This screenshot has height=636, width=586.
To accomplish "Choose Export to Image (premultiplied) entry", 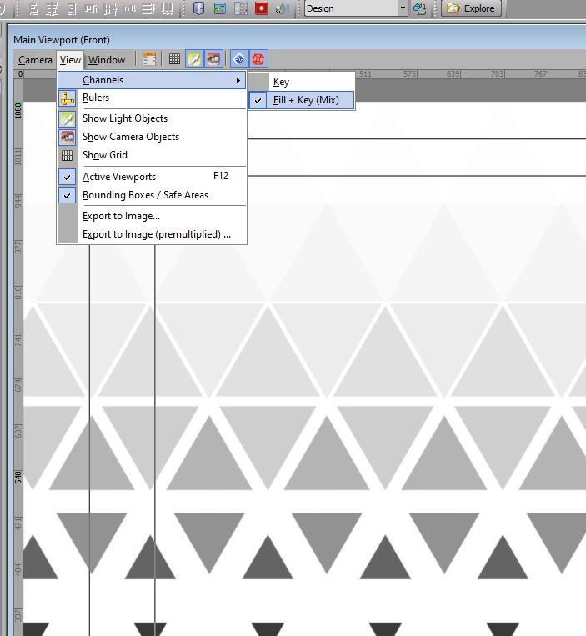I will coord(152,234).
